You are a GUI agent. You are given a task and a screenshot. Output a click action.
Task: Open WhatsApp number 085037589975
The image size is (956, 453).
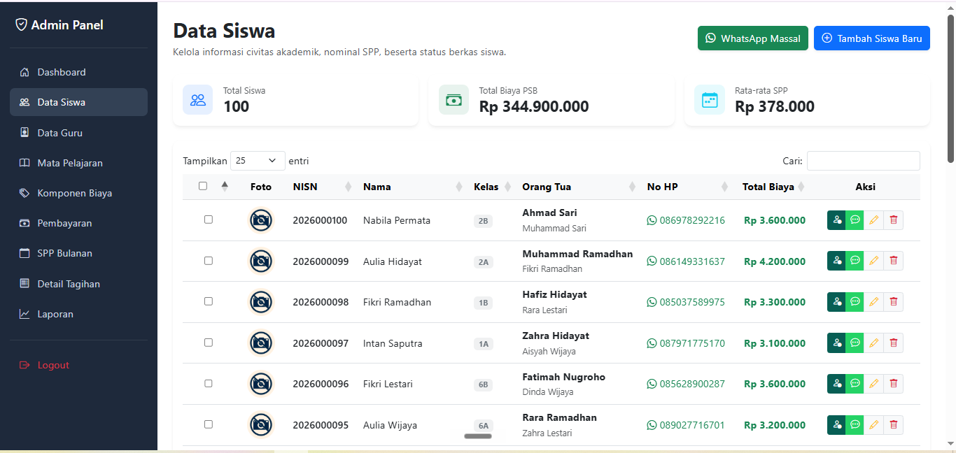point(686,302)
